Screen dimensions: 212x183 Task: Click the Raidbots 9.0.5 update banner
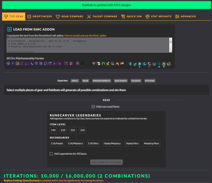click(107, 5)
